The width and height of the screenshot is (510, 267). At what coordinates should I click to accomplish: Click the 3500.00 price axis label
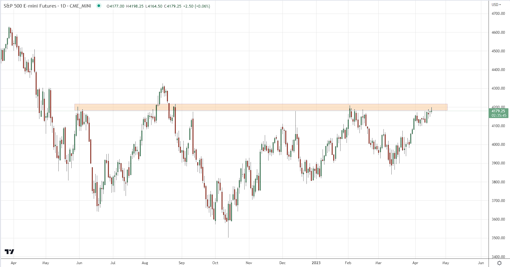point(498,238)
